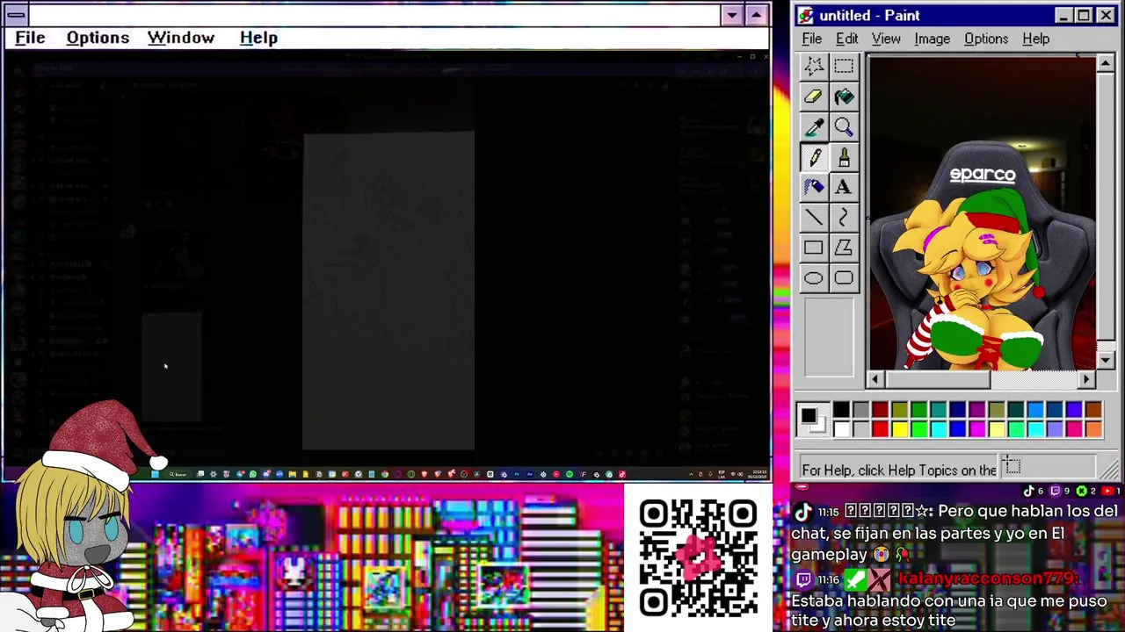Open Paint's View menu

pos(886,39)
